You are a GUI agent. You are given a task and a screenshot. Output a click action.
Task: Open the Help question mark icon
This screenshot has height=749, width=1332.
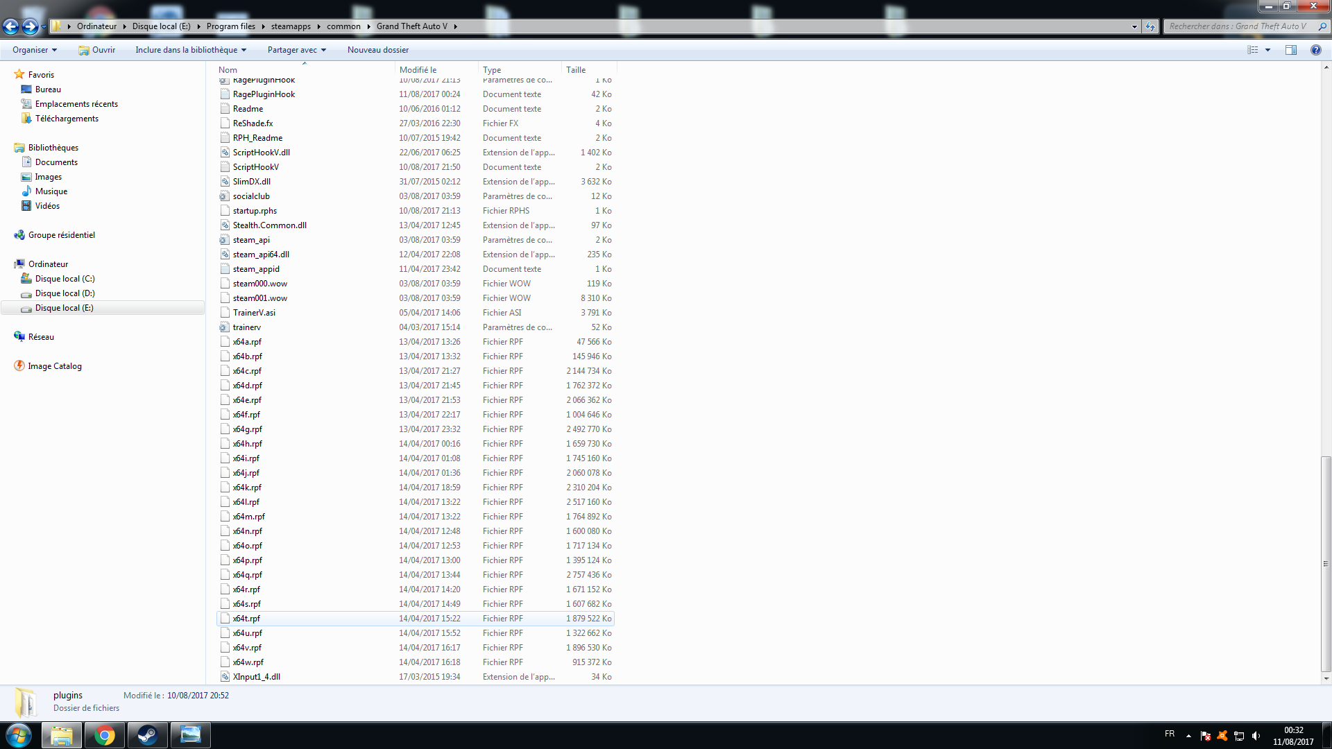(x=1315, y=50)
